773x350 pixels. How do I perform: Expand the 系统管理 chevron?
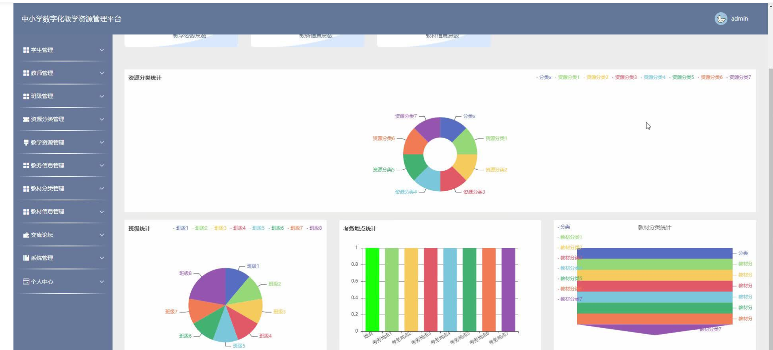tap(102, 258)
